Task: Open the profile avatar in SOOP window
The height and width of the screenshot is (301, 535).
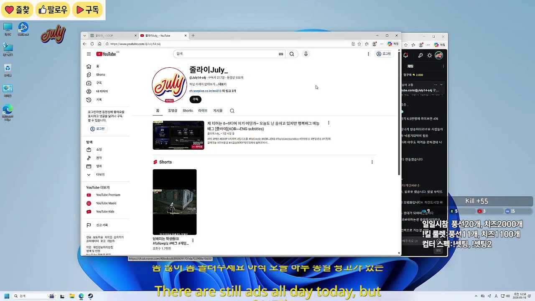Action: [438, 55]
